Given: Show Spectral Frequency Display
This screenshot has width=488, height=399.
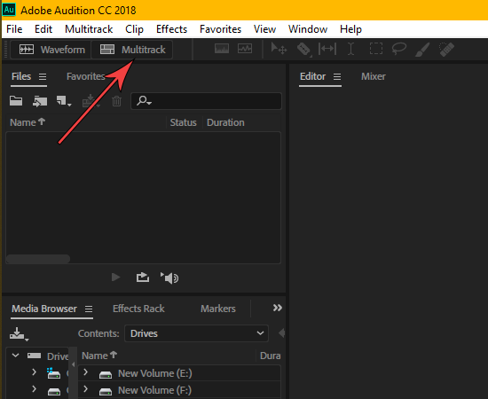Looking at the screenshot, I should point(222,49).
